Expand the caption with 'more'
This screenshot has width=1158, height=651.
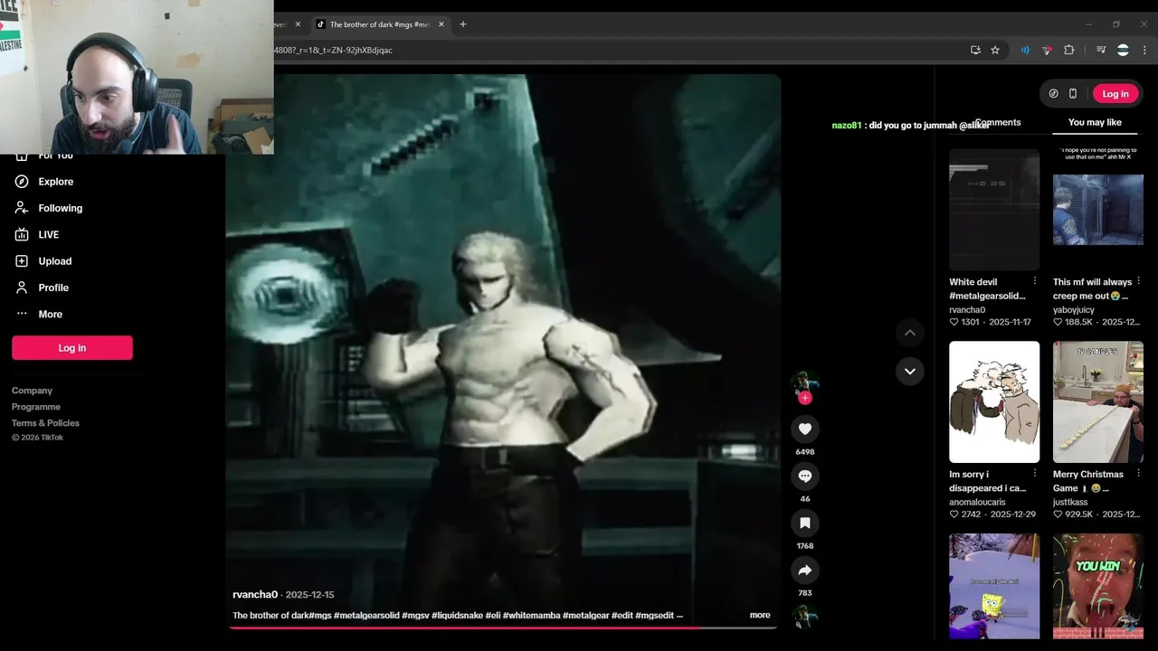[x=760, y=615]
